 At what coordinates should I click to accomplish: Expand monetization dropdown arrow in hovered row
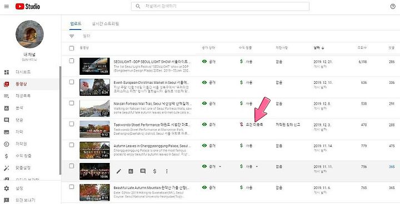[257, 166]
